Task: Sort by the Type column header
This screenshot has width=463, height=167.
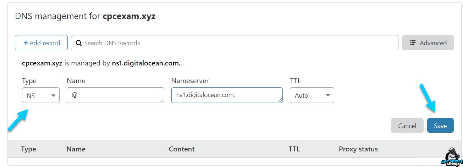Action: (x=28, y=149)
